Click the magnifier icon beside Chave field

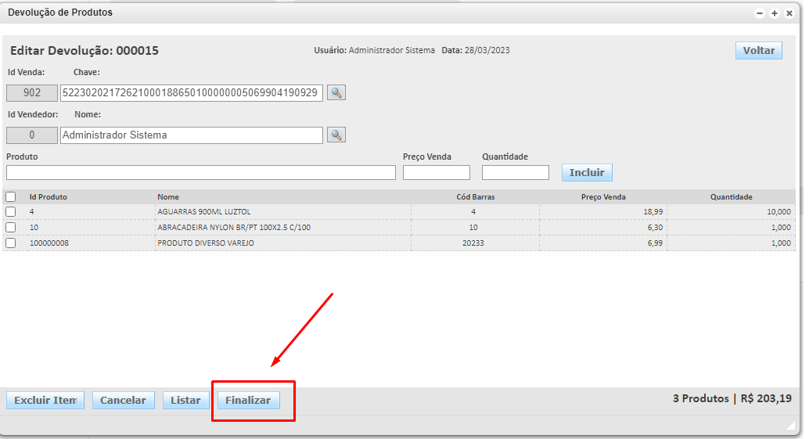[336, 93]
